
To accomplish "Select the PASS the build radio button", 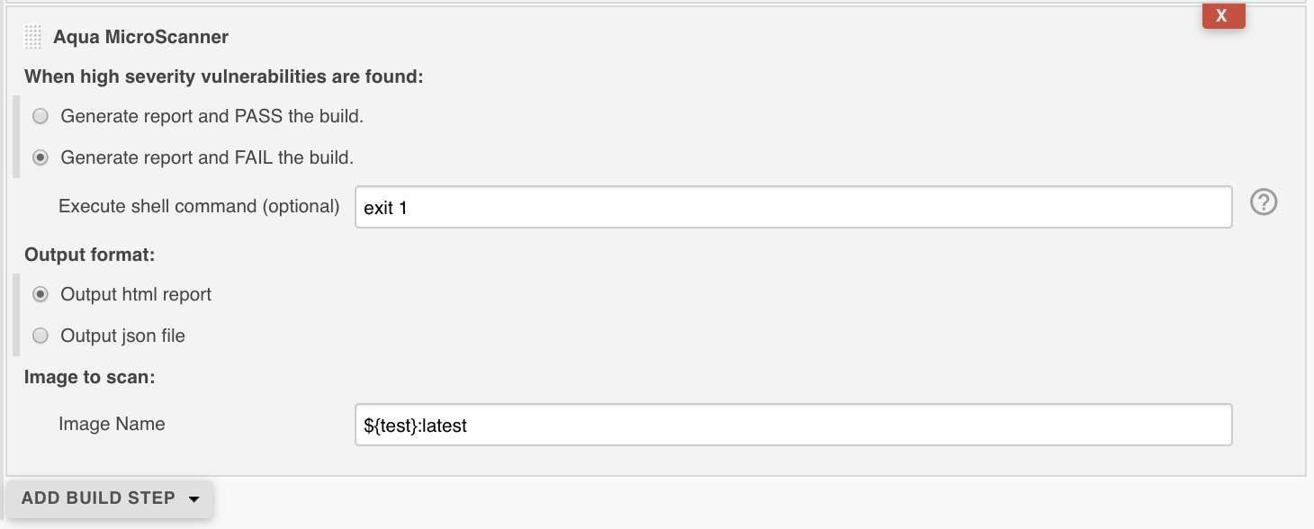I will (x=40, y=116).
